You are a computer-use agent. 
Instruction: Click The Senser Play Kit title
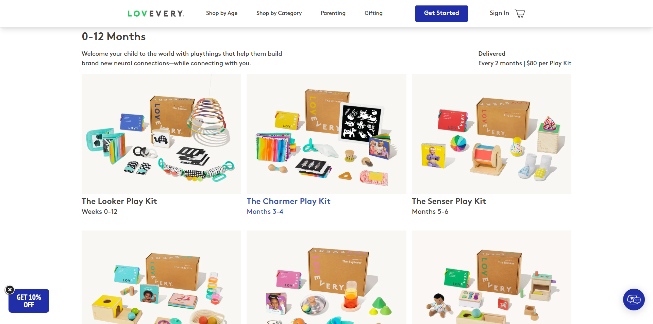point(449,201)
